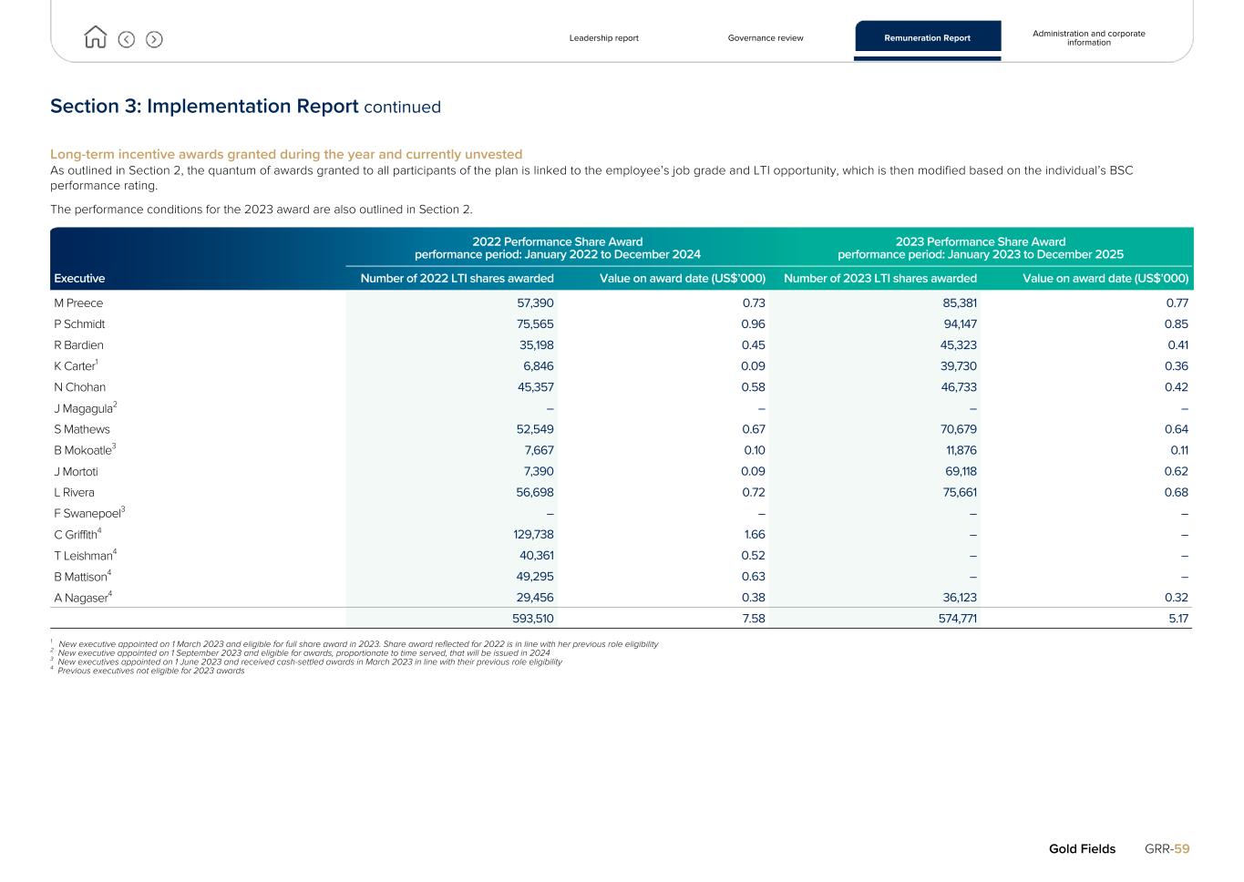This screenshot has width=1244, height=882.
Task: Click K Carter executive name
Action: 75,366
